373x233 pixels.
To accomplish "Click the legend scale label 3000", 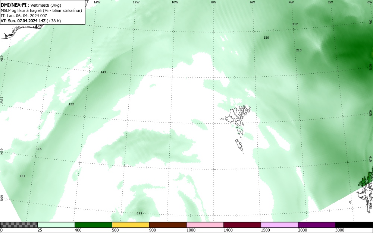I will tap(340, 230).
